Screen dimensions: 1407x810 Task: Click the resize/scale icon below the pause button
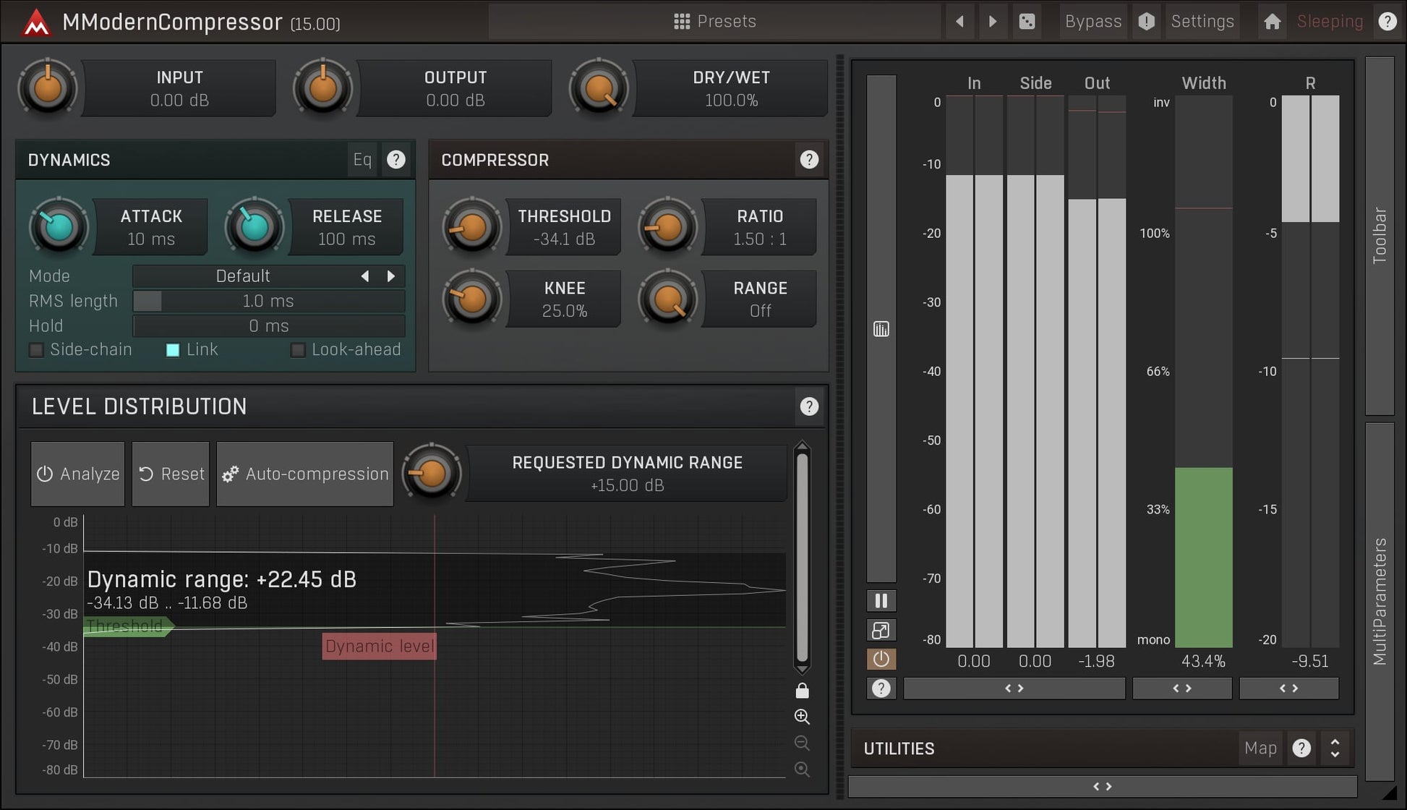click(x=881, y=630)
